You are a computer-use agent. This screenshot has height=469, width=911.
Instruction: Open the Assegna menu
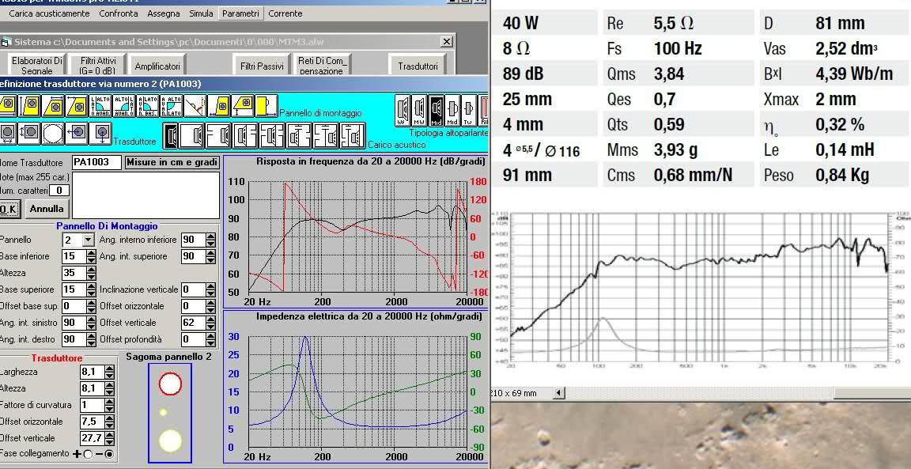click(163, 13)
